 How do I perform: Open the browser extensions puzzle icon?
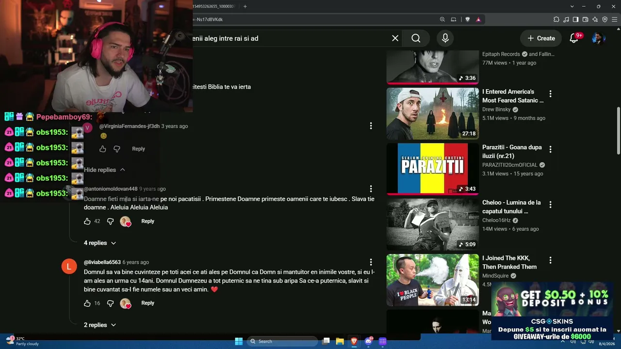point(556,19)
